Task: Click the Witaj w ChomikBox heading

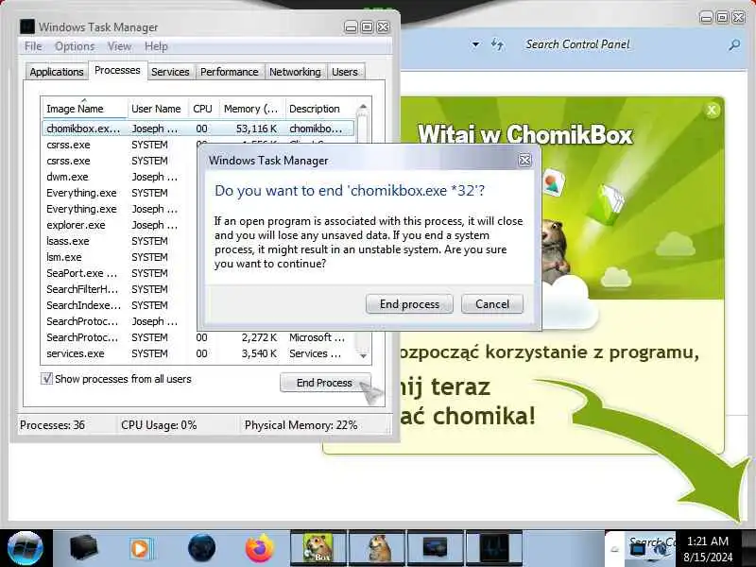Action: [x=524, y=134]
